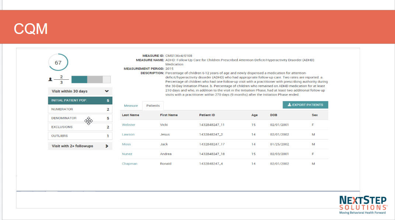Sort the table by Last Name header
The image size is (395, 220).
pyautogui.click(x=130, y=115)
